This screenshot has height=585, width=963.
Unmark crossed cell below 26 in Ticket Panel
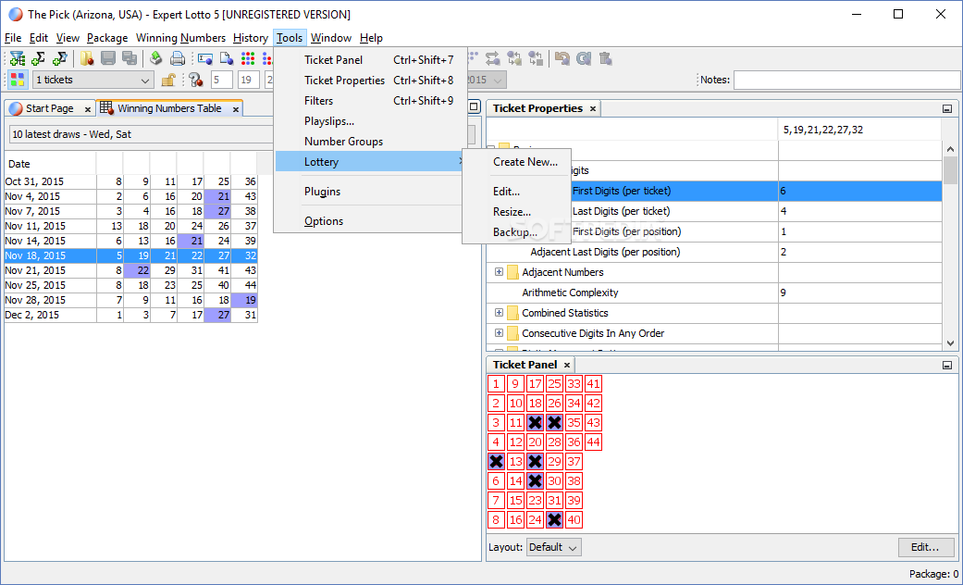point(555,423)
